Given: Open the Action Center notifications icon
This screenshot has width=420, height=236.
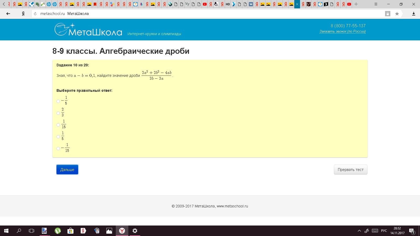Looking at the screenshot, I should tap(412, 231).
